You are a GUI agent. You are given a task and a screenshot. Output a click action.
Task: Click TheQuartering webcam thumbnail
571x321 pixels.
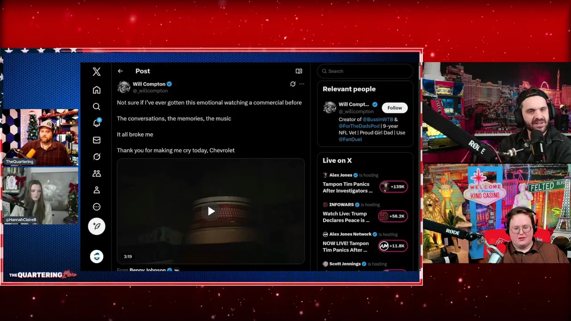pyautogui.click(x=40, y=137)
